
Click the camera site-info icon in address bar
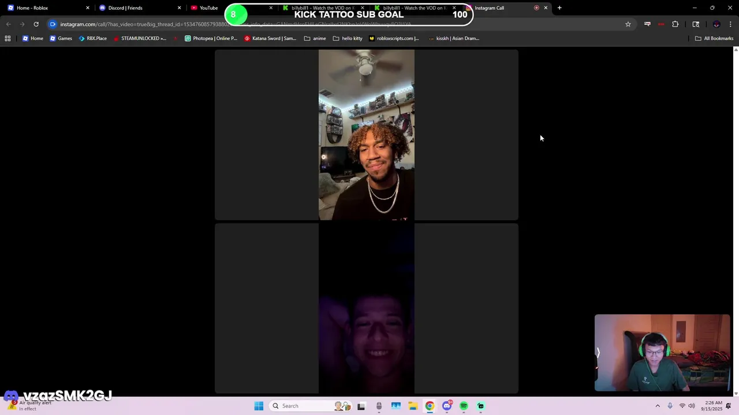[x=53, y=24]
